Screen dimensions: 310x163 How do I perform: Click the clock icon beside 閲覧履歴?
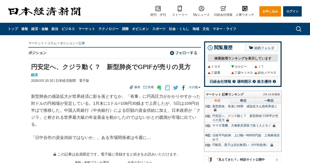tap(210, 48)
